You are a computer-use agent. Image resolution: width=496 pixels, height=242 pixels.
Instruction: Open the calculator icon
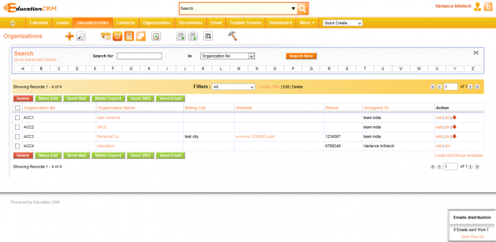point(129,37)
